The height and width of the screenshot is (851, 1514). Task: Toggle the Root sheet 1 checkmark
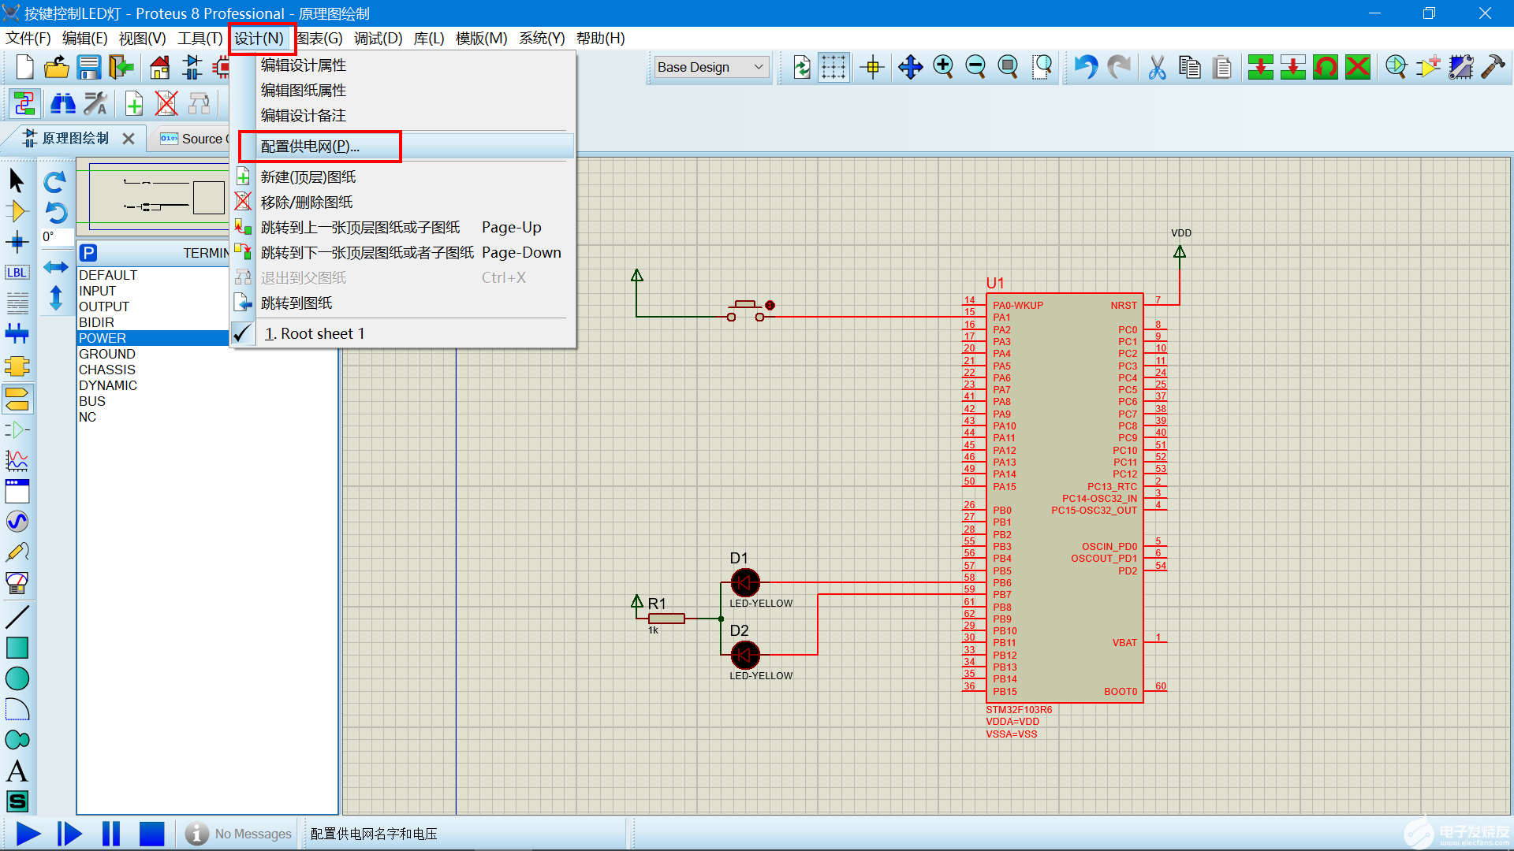click(244, 334)
